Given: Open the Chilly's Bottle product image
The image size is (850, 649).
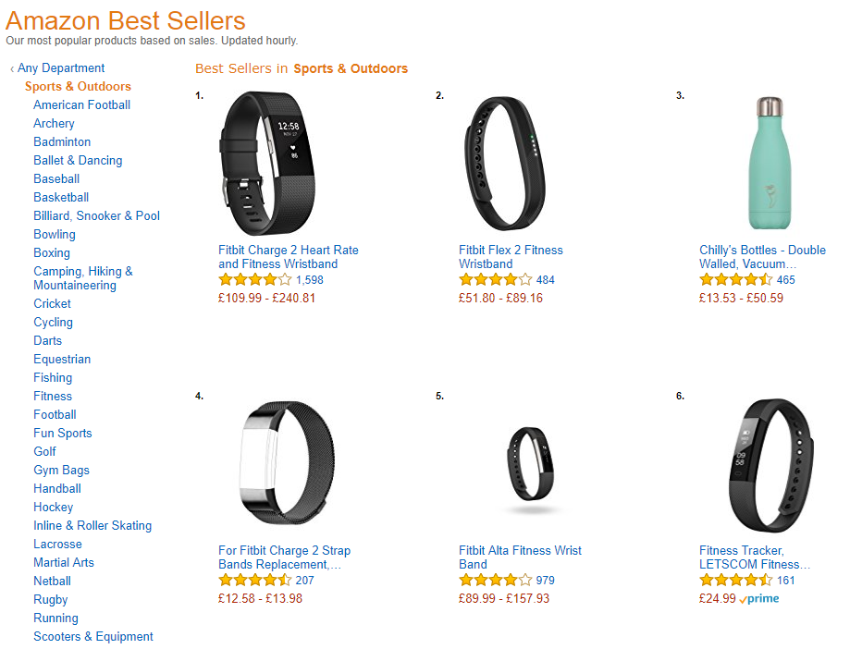Looking at the screenshot, I should [x=769, y=162].
